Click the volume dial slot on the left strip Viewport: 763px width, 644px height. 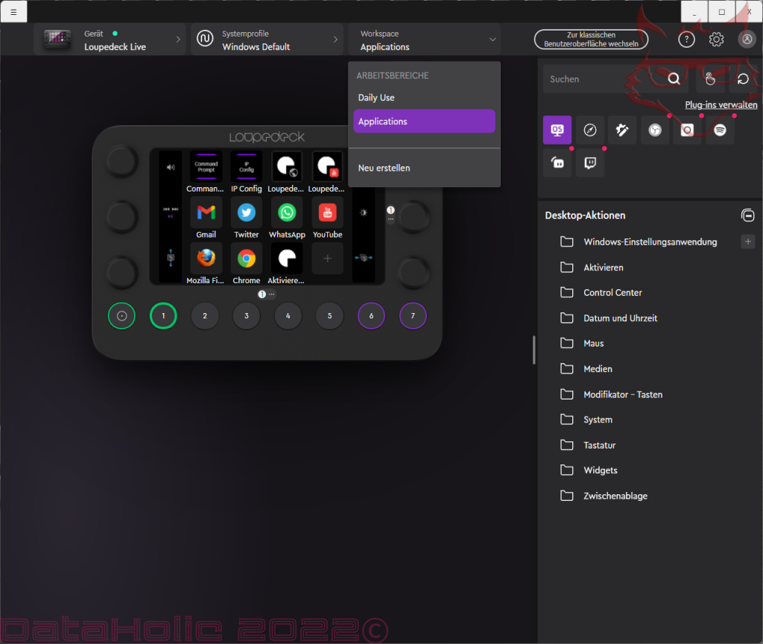click(x=171, y=167)
